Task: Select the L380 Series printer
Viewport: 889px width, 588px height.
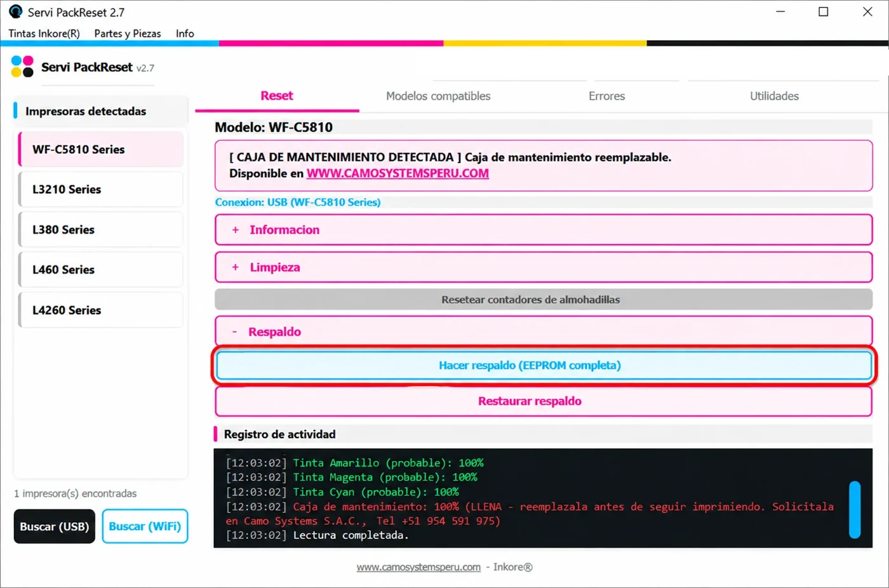Action: pos(101,230)
